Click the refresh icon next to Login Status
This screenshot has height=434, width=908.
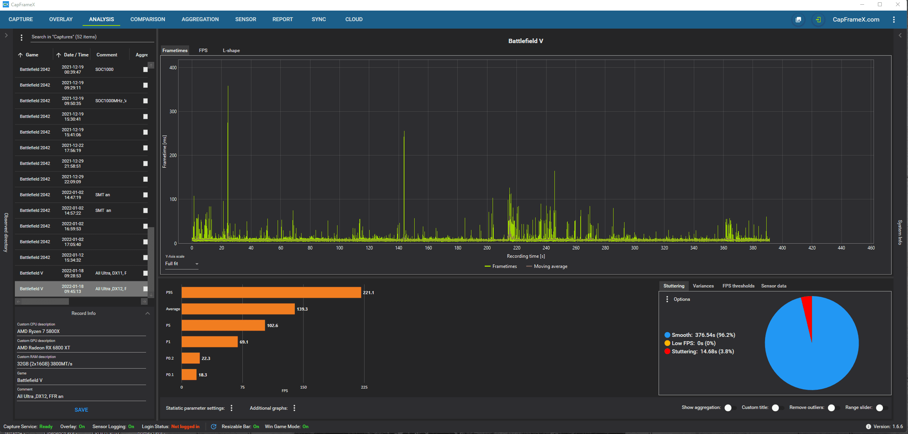pyautogui.click(x=213, y=427)
